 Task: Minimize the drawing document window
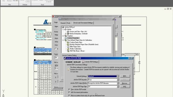[x=165, y=9]
